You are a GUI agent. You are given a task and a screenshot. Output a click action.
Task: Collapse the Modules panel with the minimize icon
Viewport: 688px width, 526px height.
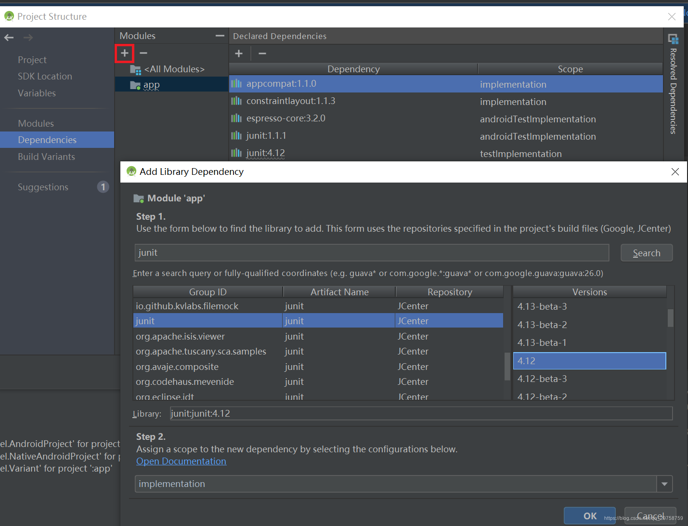220,36
